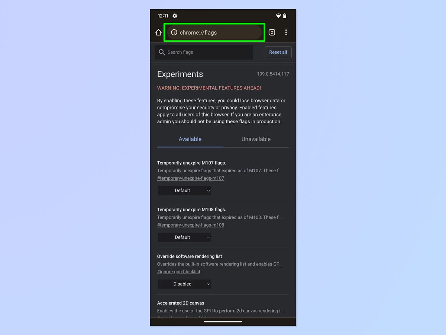Click the magnifying glass in Search flags
The image size is (446, 335).
click(162, 52)
